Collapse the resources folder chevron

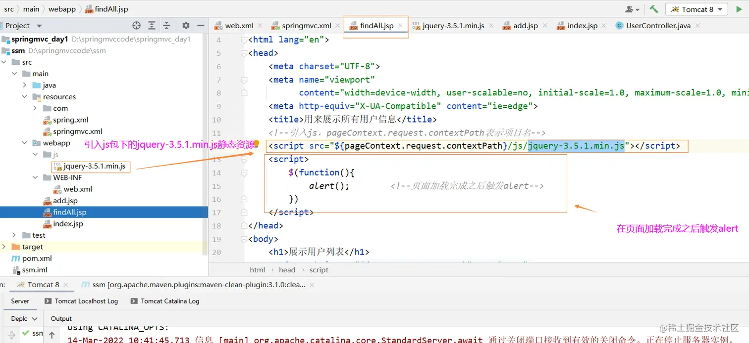click(x=25, y=97)
